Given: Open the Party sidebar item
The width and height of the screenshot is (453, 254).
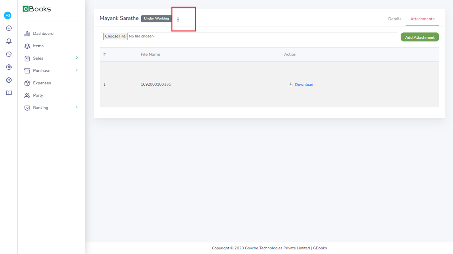Looking at the screenshot, I should (x=38, y=96).
